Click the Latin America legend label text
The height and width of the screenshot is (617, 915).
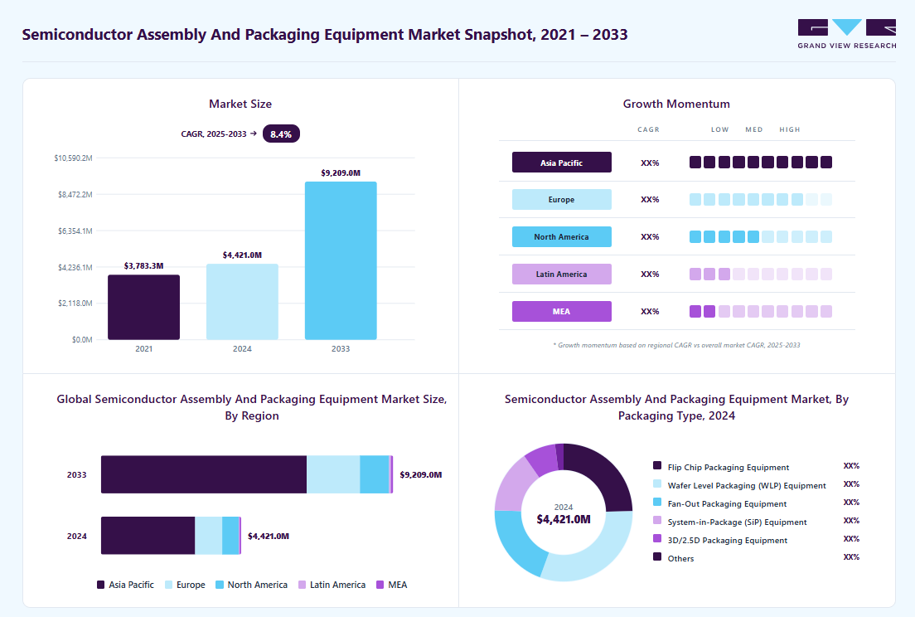(x=337, y=585)
